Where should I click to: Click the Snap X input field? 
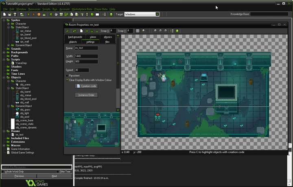tap(113, 31)
